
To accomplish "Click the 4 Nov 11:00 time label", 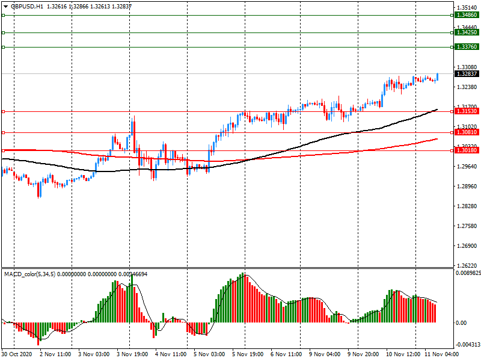I will pos(171,354).
